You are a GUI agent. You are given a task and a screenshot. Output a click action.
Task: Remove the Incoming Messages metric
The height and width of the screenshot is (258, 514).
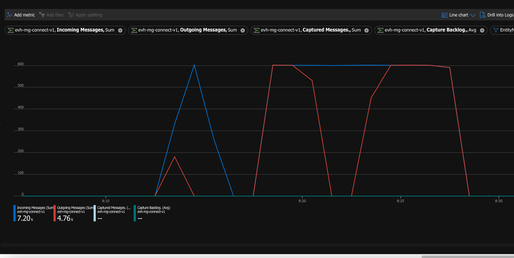point(120,30)
